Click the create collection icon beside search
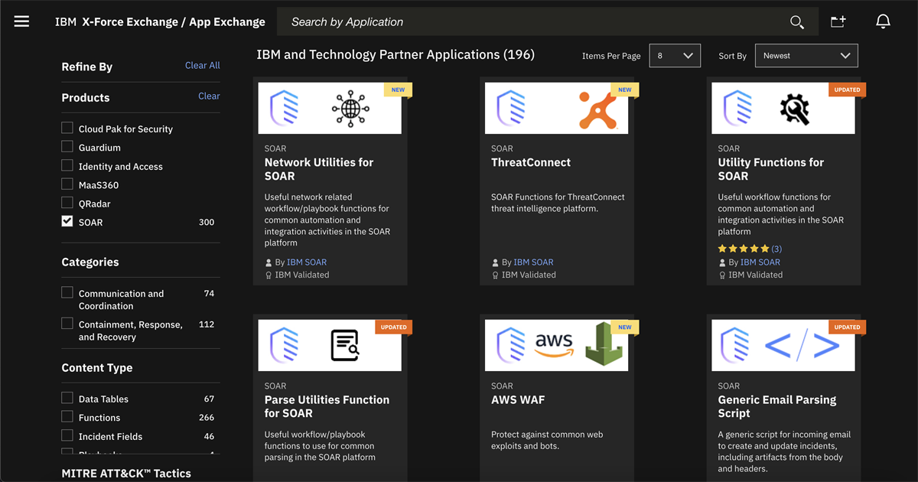 [x=838, y=22]
